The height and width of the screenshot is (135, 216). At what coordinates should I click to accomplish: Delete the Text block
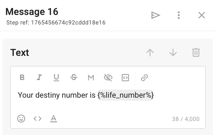pyautogui.click(x=196, y=53)
